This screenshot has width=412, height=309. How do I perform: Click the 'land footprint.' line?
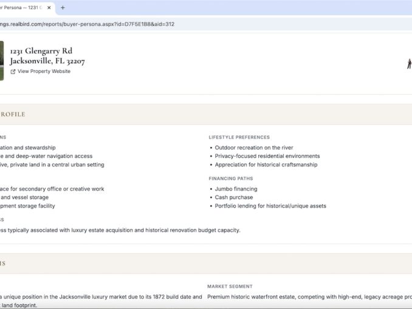point(18,305)
